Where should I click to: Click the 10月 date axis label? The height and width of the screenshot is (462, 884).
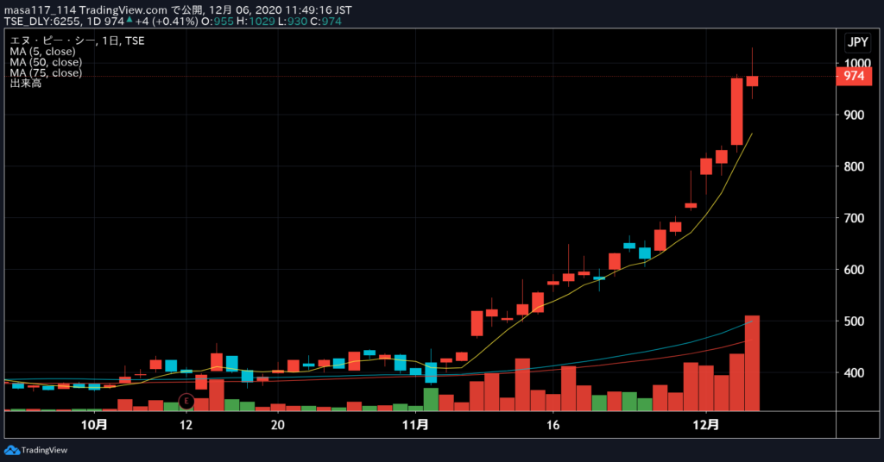click(94, 425)
